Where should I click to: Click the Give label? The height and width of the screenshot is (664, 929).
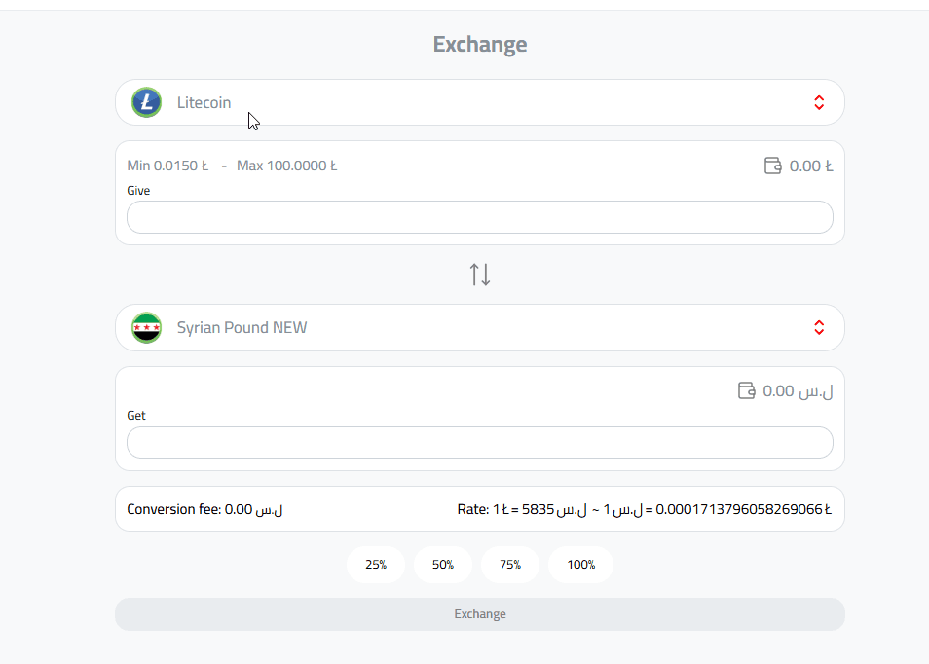click(138, 190)
